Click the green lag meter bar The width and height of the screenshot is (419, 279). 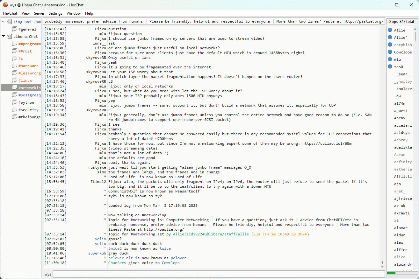click(x=391, y=273)
